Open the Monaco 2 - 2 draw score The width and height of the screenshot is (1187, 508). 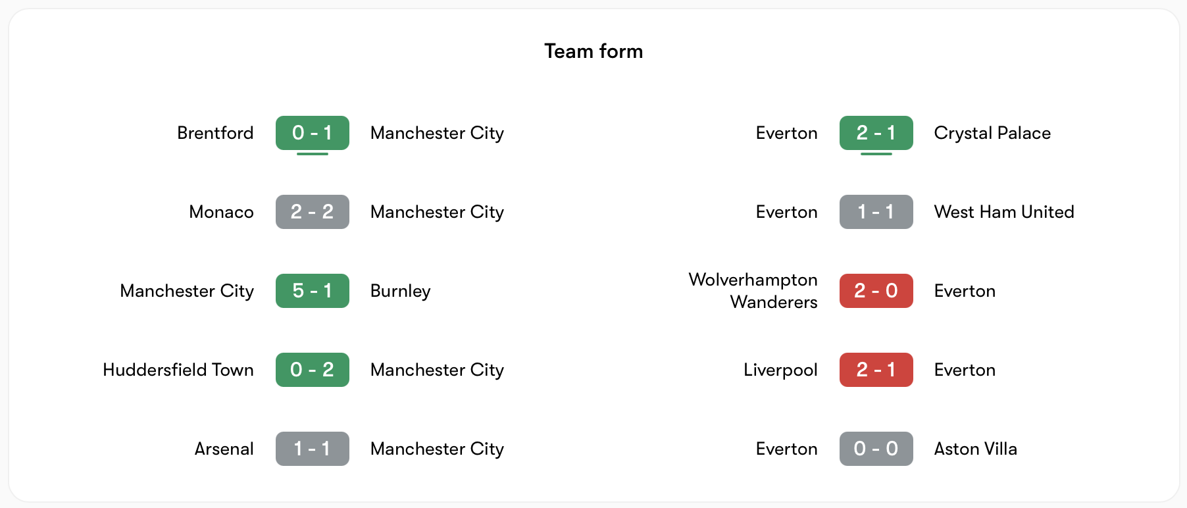coord(312,212)
